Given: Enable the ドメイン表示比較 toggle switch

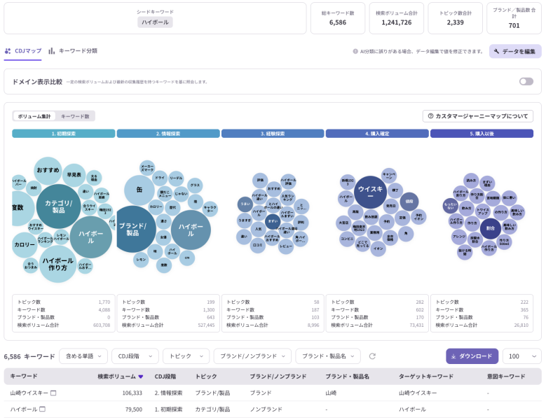Looking at the screenshot, I should [x=526, y=81].
